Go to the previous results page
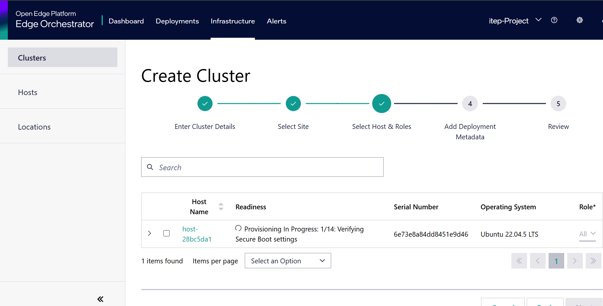 click(537, 261)
